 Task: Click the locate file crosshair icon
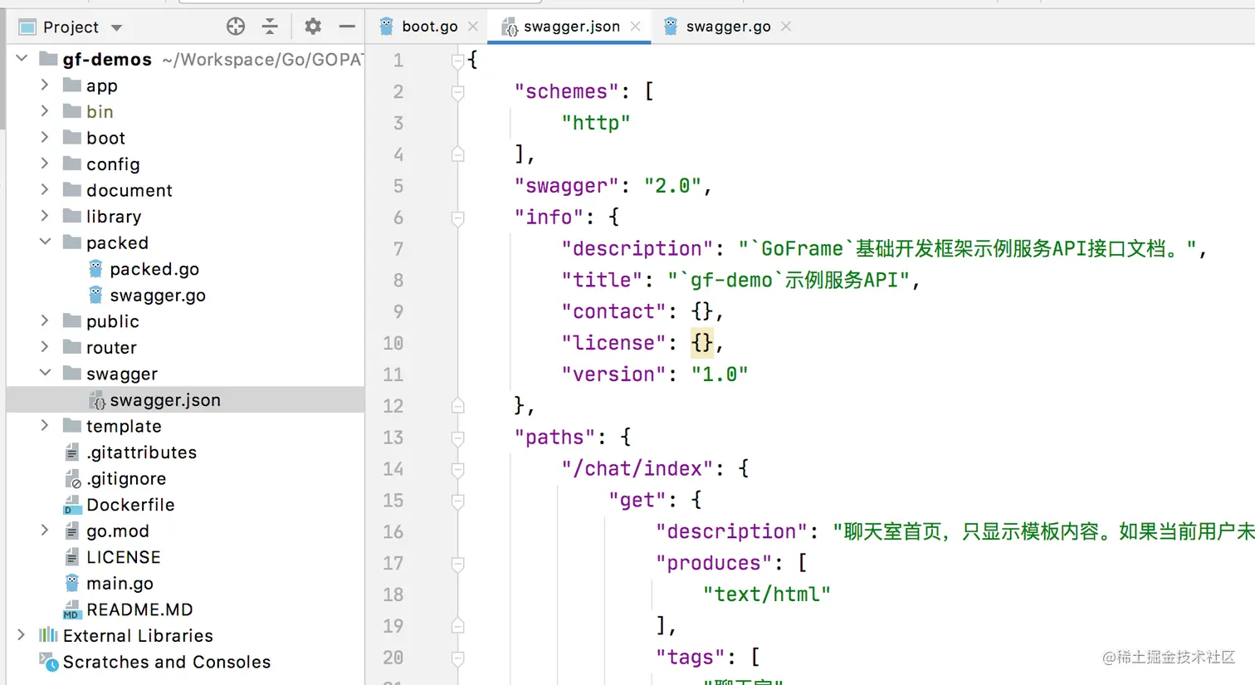pos(236,27)
